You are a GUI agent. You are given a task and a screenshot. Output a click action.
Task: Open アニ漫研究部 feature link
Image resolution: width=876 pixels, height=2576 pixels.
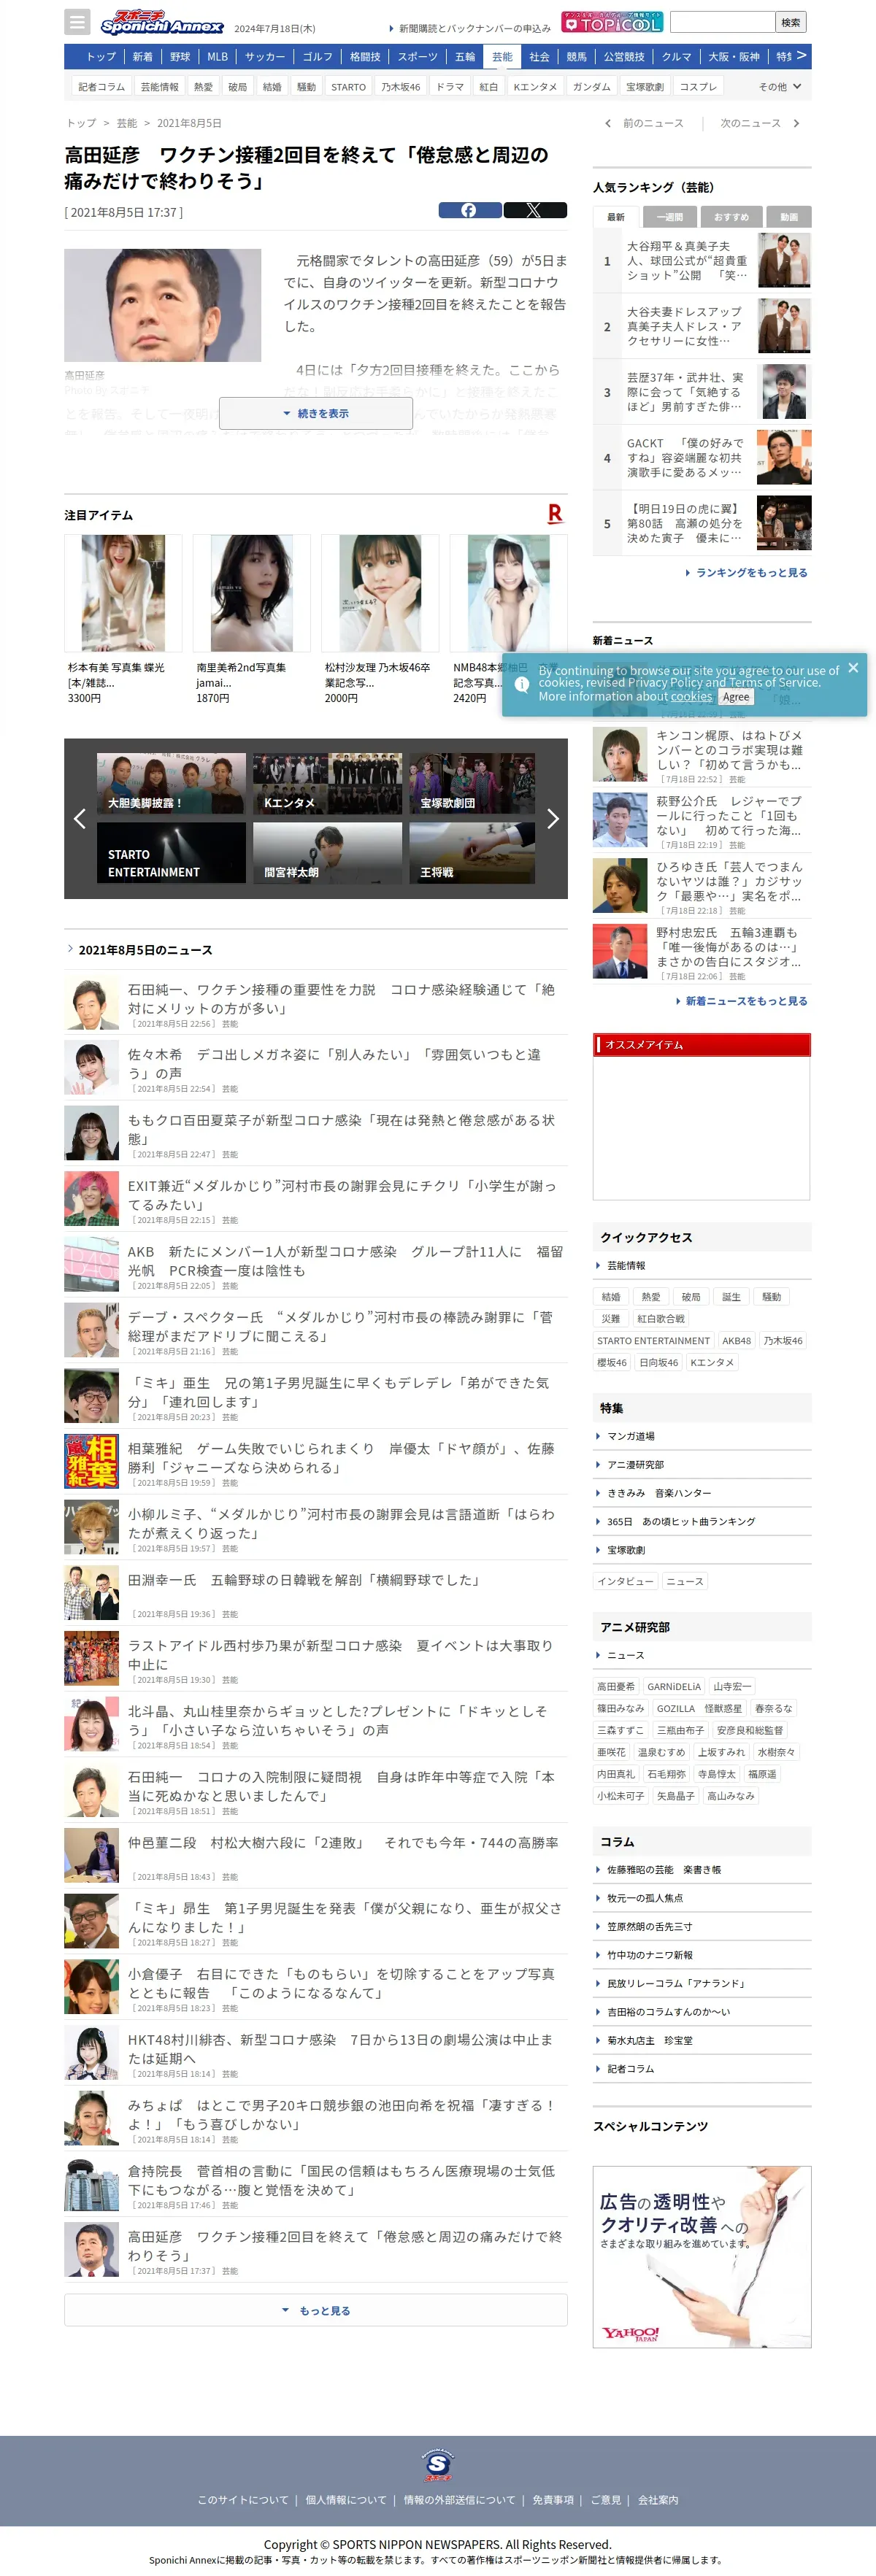635,1464
